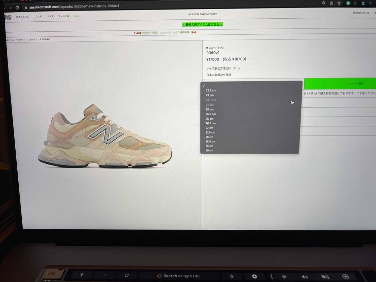Click the green 最新入荷アイテムはこちら banner link
The width and height of the screenshot is (376, 282).
click(202, 24)
